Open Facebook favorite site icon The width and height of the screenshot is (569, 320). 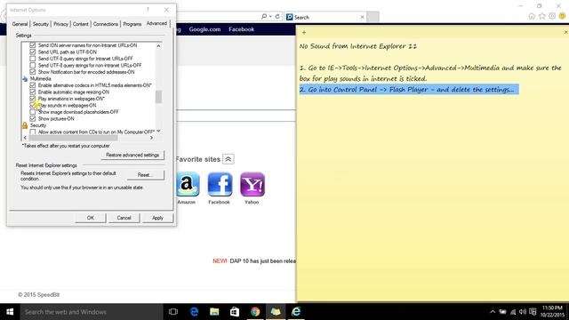pos(220,184)
